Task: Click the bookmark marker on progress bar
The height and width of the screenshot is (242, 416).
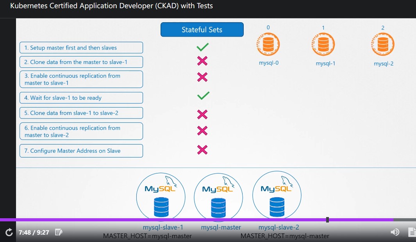Action: (327, 220)
